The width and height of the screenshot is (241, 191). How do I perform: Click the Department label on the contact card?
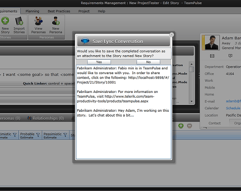pos(214,67)
